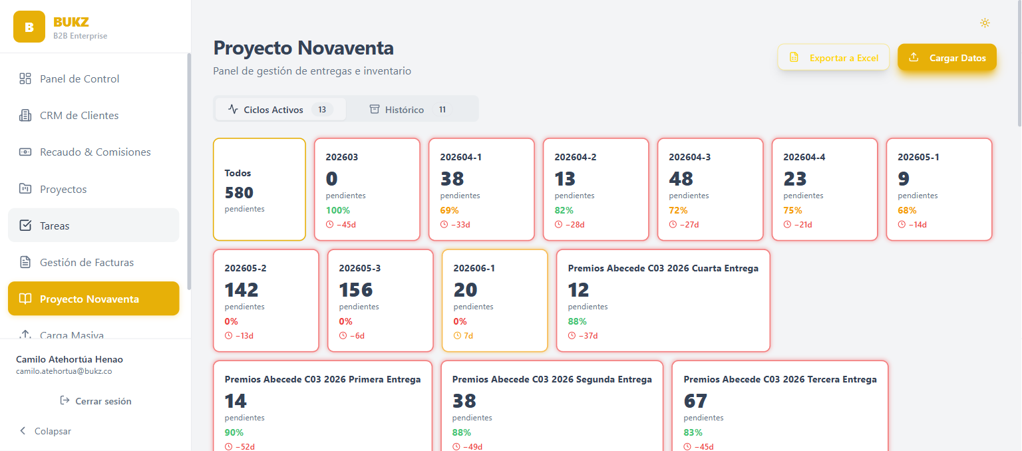Click the clock icon on Tercera Entrega card

[x=687, y=446]
